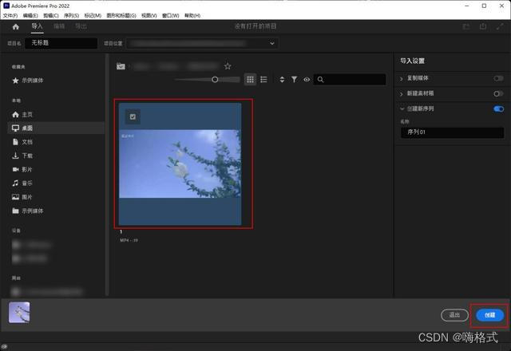Select 桌面 desktop location in sidebar
The height and width of the screenshot is (351, 511).
tap(56, 128)
